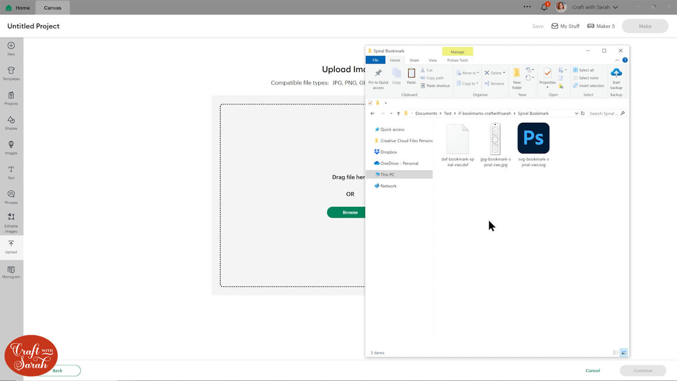Screen dimensions: 677x381
Task: Select the svg-bookmark-spiral-cws.svg file
Action: 533,144
